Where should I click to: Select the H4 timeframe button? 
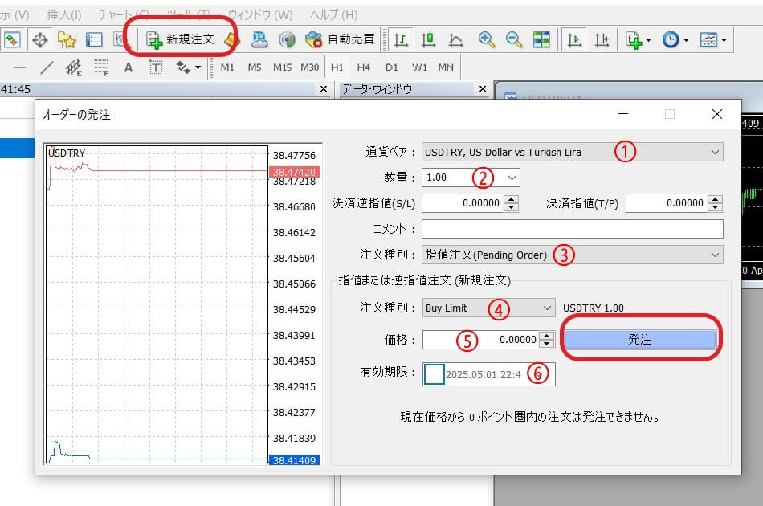364,68
